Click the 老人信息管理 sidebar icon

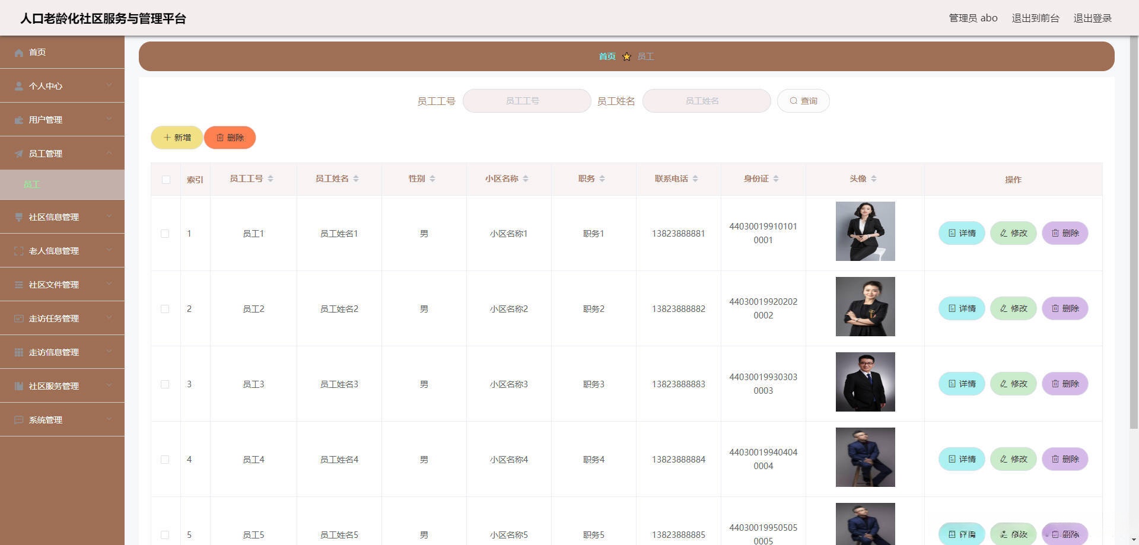tap(19, 251)
